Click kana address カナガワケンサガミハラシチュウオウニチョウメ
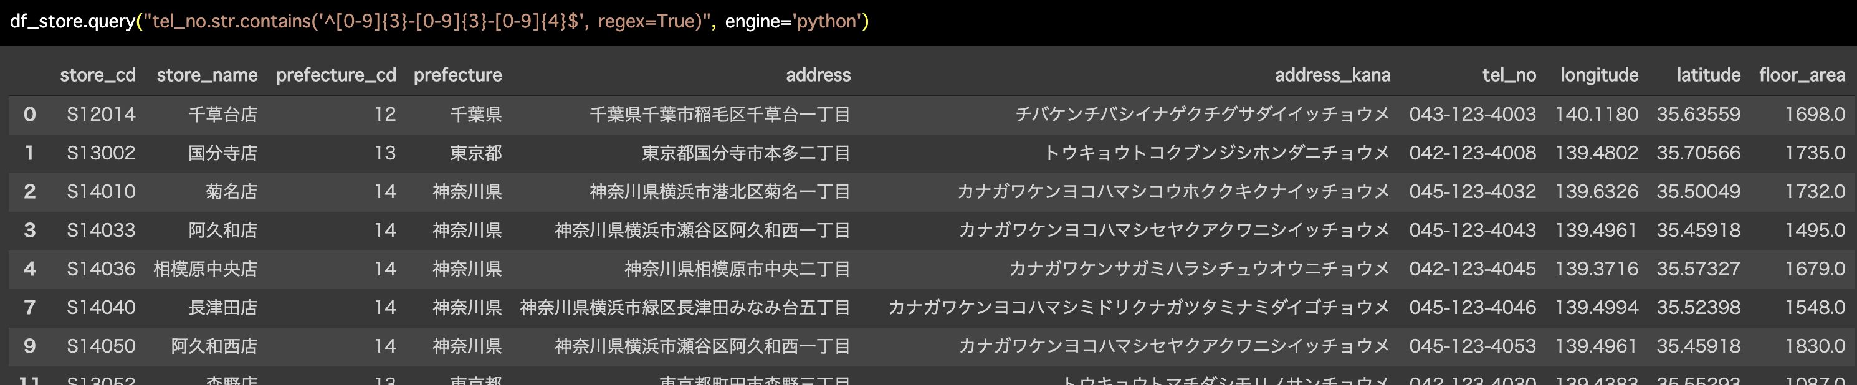Viewport: 1857px width, 385px height. point(1200,269)
